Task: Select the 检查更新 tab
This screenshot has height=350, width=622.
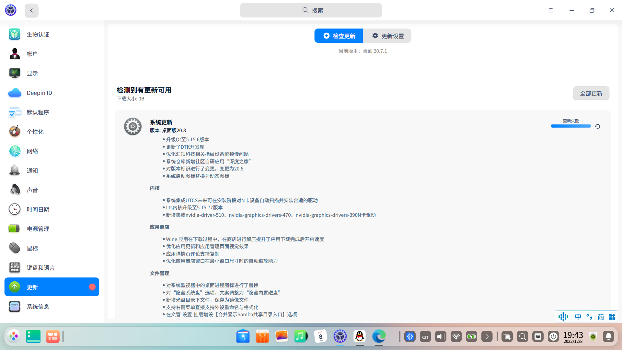Action: click(x=338, y=36)
